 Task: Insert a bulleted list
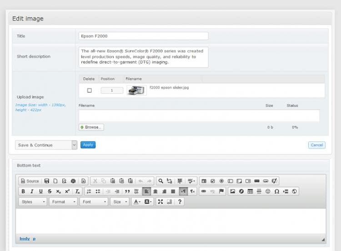(x=98, y=191)
